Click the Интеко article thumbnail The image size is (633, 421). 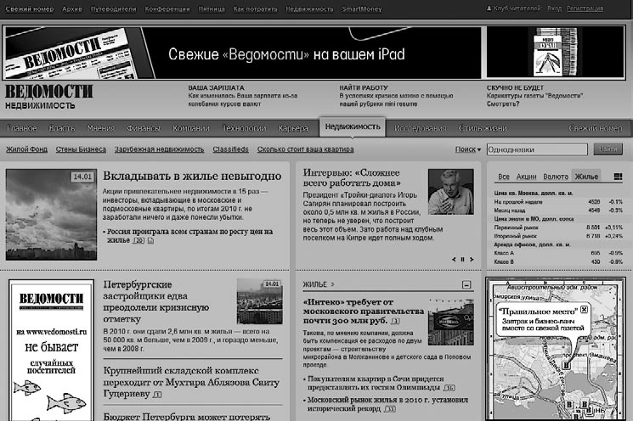[x=450, y=322]
